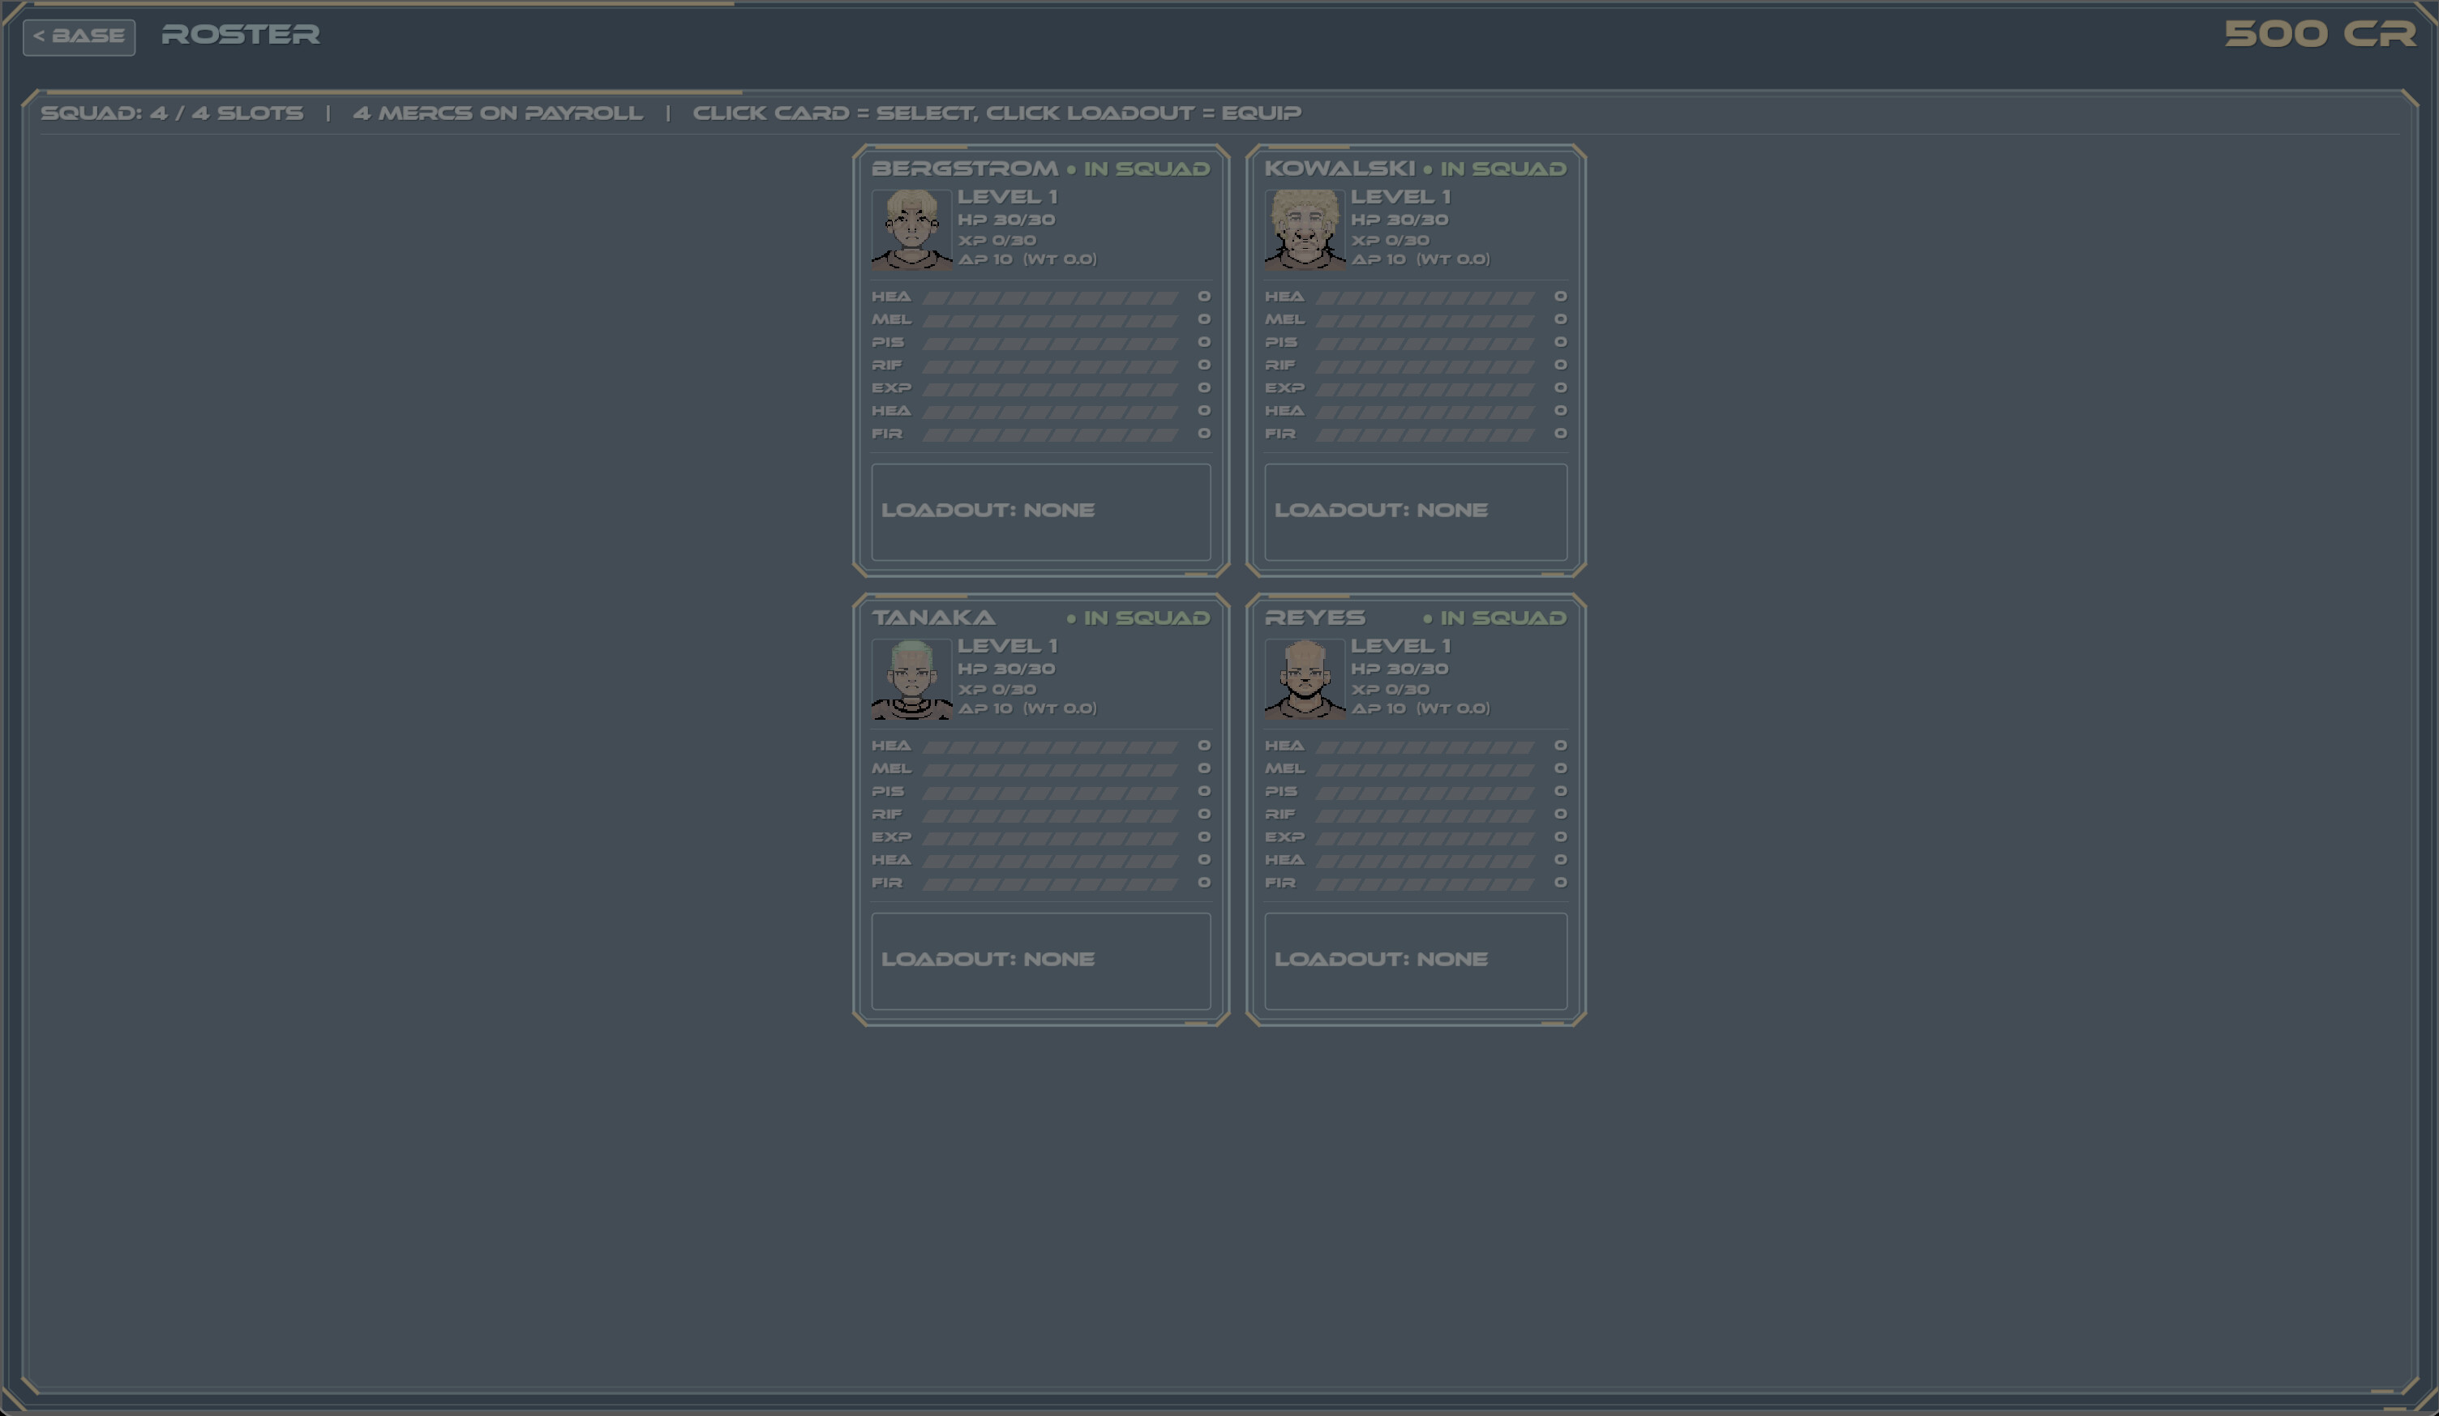Screen dimensions: 2439x1416
Task: Click Reyes's AP 10 (WT 0.0) value
Action: click(x=1420, y=708)
